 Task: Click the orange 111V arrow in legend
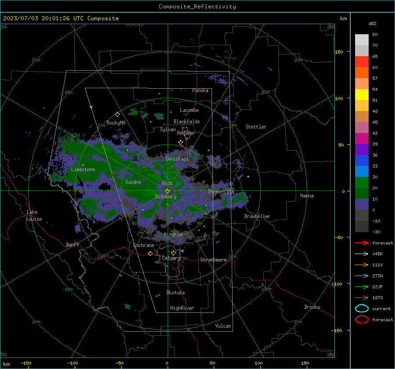(x=362, y=265)
